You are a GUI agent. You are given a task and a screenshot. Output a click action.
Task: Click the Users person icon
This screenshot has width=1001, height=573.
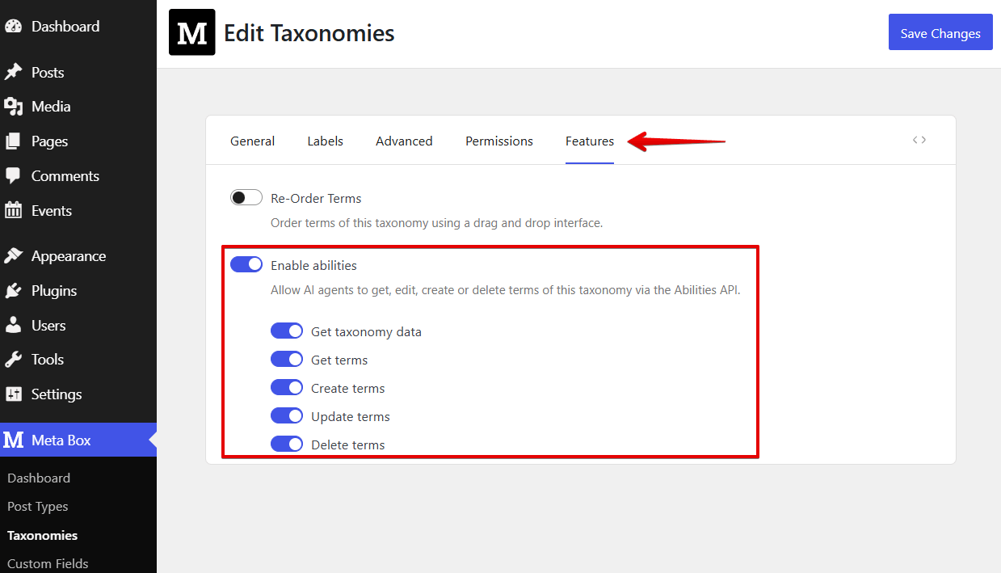(13, 326)
